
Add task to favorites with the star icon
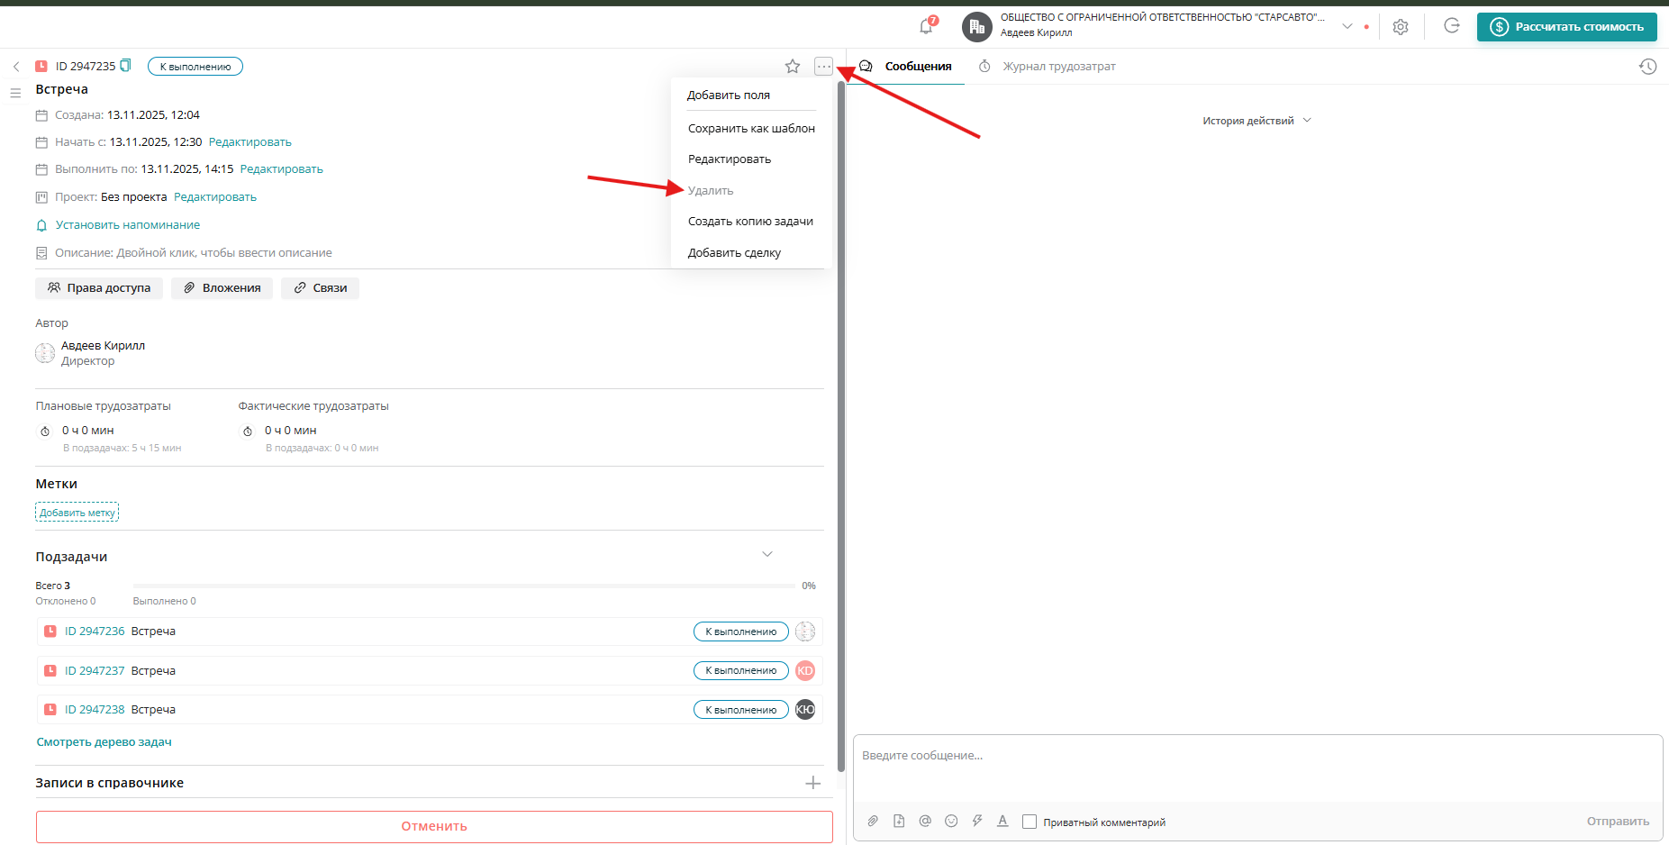[793, 67]
